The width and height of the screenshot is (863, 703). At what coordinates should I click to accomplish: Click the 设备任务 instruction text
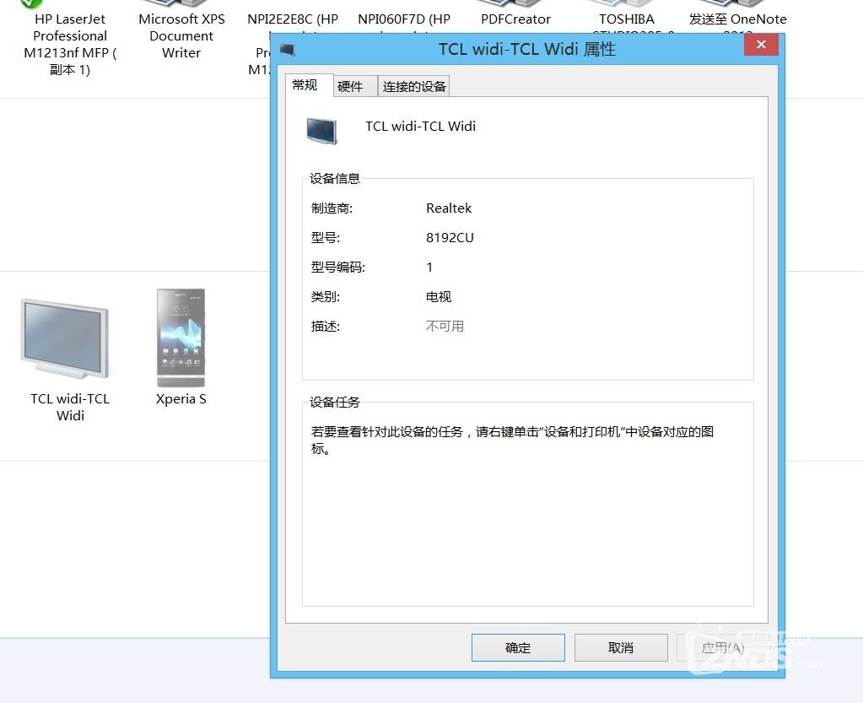(x=512, y=440)
